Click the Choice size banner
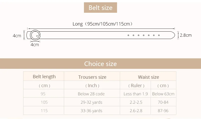Image resolution: width=201 pixels, height=119 pixels. coord(101,64)
